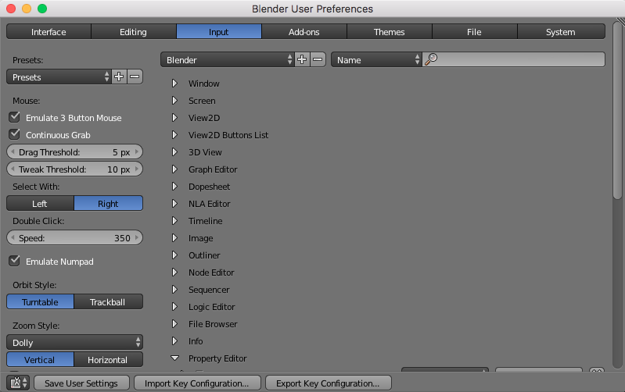
Task: Click the vertical scrollbar on the right
Action: click(x=617, y=109)
